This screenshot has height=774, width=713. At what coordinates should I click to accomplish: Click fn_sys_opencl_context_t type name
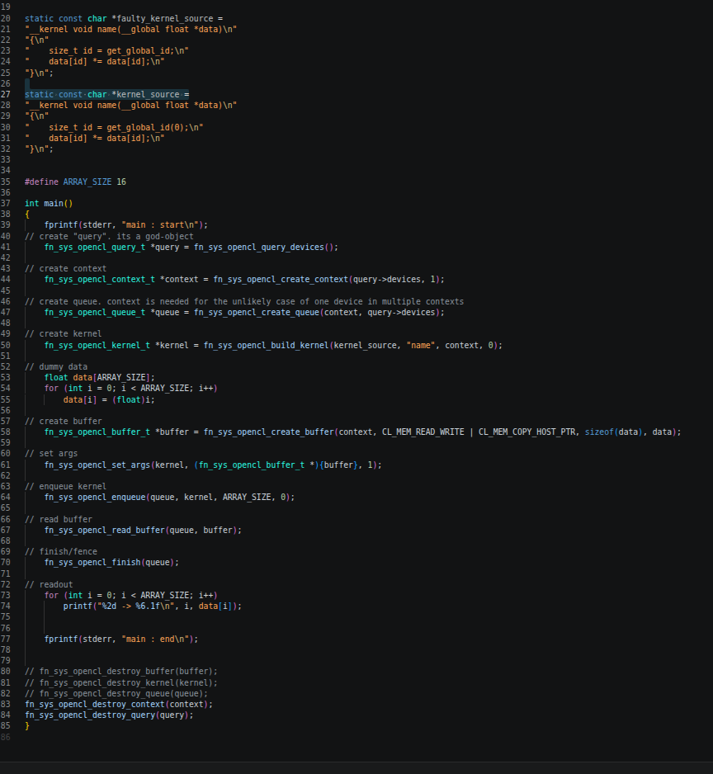100,280
